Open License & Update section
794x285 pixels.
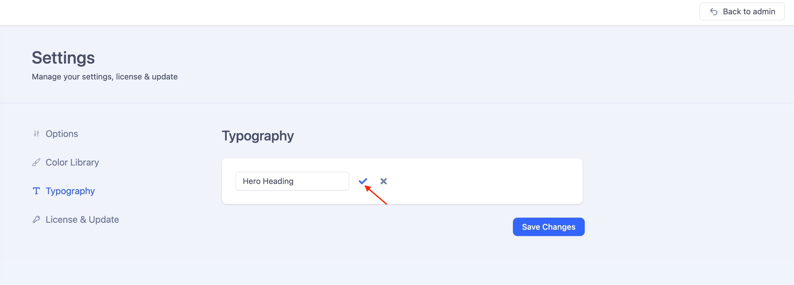(x=82, y=220)
